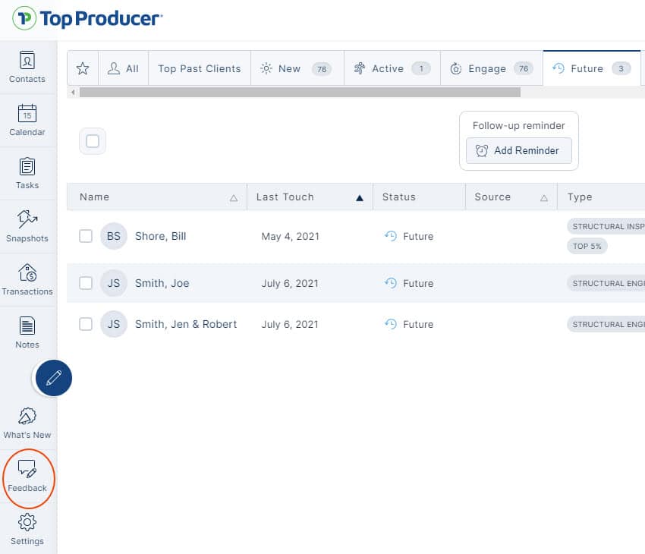Reverse the Last Touch sort order

(x=357, y=197)
